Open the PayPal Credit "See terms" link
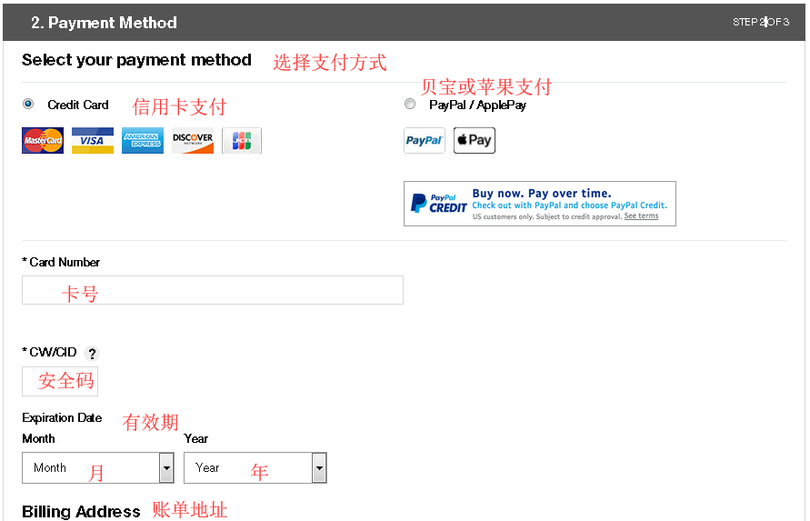Viewport: 810px width, 521px height. pos(641,216)
